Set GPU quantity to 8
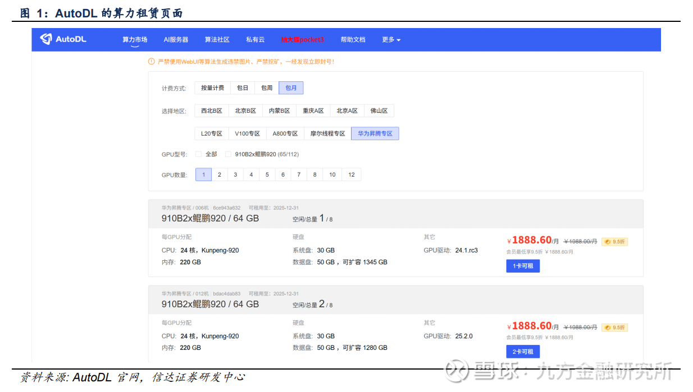The image size is (693, 392). (x=314, y=175)
